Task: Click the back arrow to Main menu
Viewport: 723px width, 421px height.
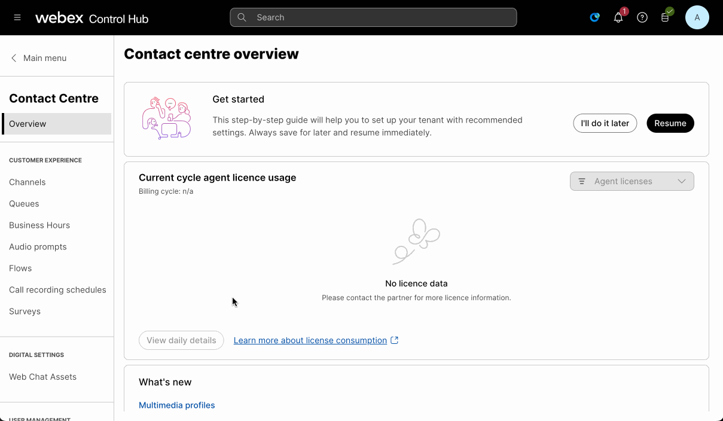Action: pos(14,58)
